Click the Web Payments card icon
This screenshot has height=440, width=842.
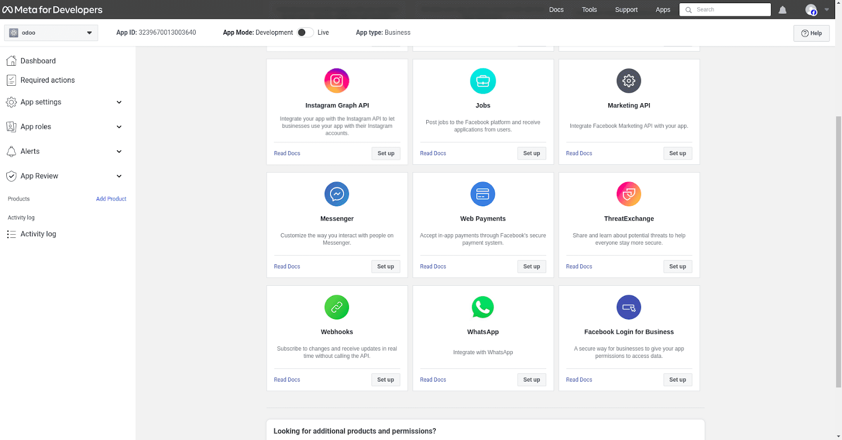pyautogui.click(x=483, y=194)
